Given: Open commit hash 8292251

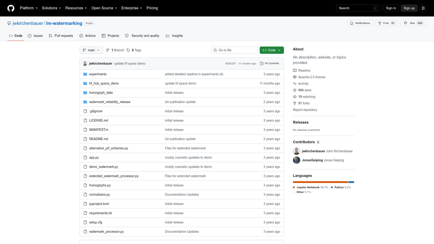Looking at the screenshot, I should 231,64.
